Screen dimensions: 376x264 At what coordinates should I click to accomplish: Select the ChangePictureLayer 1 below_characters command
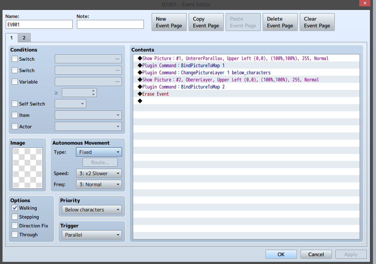point(246,72)
